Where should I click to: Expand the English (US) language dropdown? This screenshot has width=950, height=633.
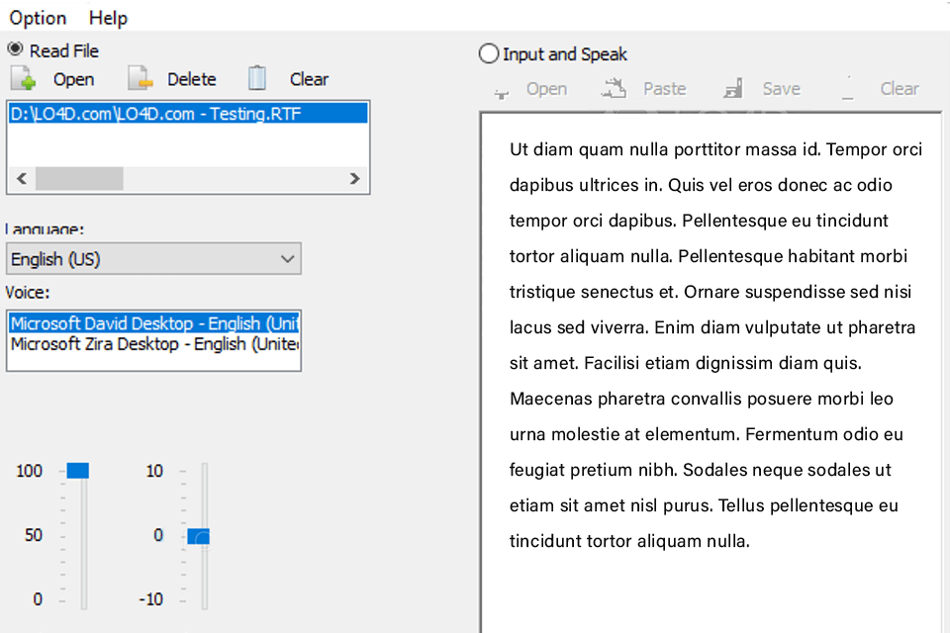pyautogui.click(x=153, y=259)
